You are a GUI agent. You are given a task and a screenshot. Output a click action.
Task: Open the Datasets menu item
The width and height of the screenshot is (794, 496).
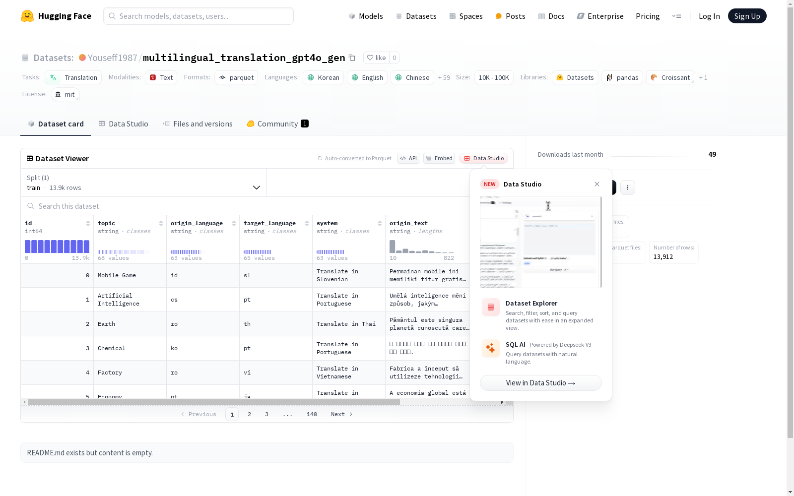[x=416, y=16]
